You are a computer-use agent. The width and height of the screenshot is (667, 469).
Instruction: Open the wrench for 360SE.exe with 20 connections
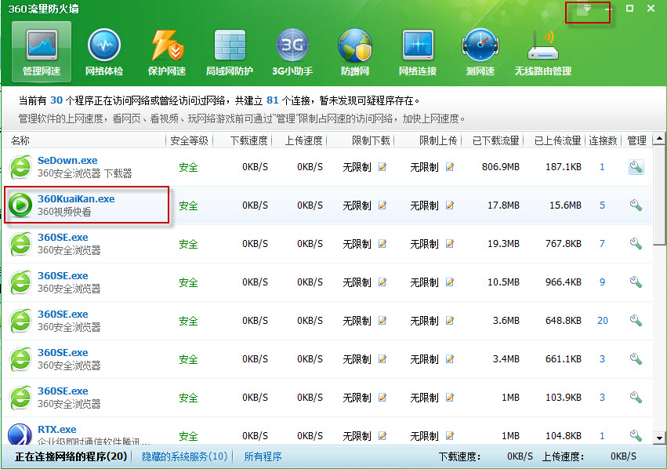[636, 321]
